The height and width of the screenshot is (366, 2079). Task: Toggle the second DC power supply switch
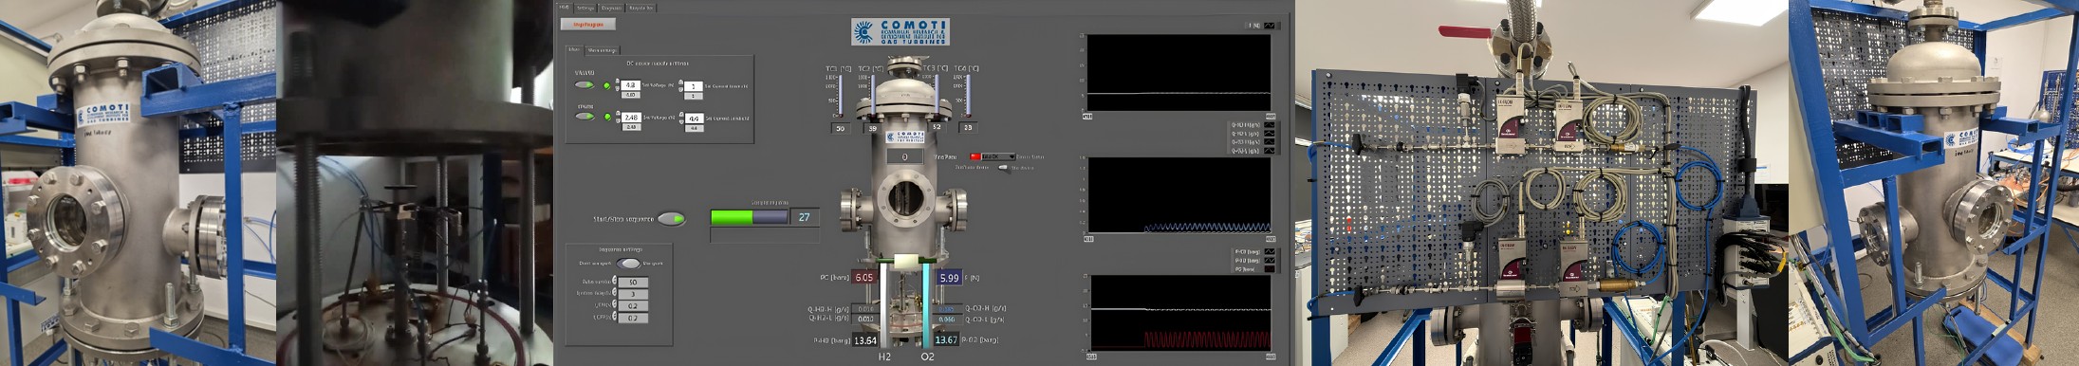click(x=585, y=117)
